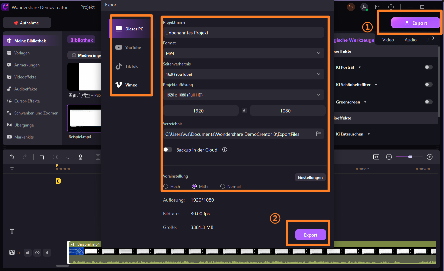Click the Export button in the dialog
This screenshot has width=444, height=271.
point(310,235)
